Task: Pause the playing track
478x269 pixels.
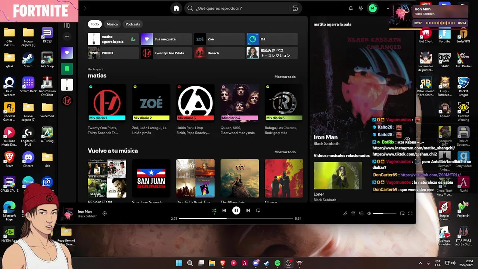Action: (x=236, y=211)
